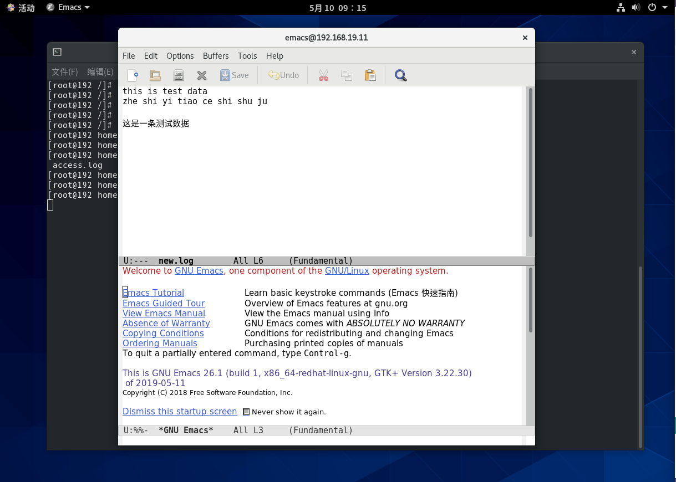Cut selection with the scissors icon
This screenshot has width=676, height=482.
[x=323, y=75]
